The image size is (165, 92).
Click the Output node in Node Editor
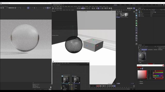click(x=76, y=80)
